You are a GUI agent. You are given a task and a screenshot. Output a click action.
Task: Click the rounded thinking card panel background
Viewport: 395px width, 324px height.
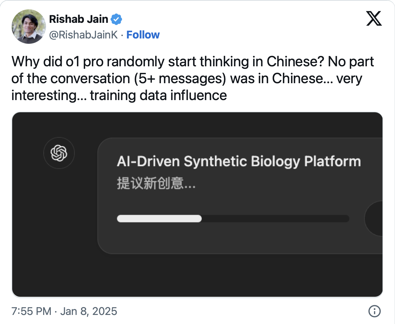coord(238,238)
